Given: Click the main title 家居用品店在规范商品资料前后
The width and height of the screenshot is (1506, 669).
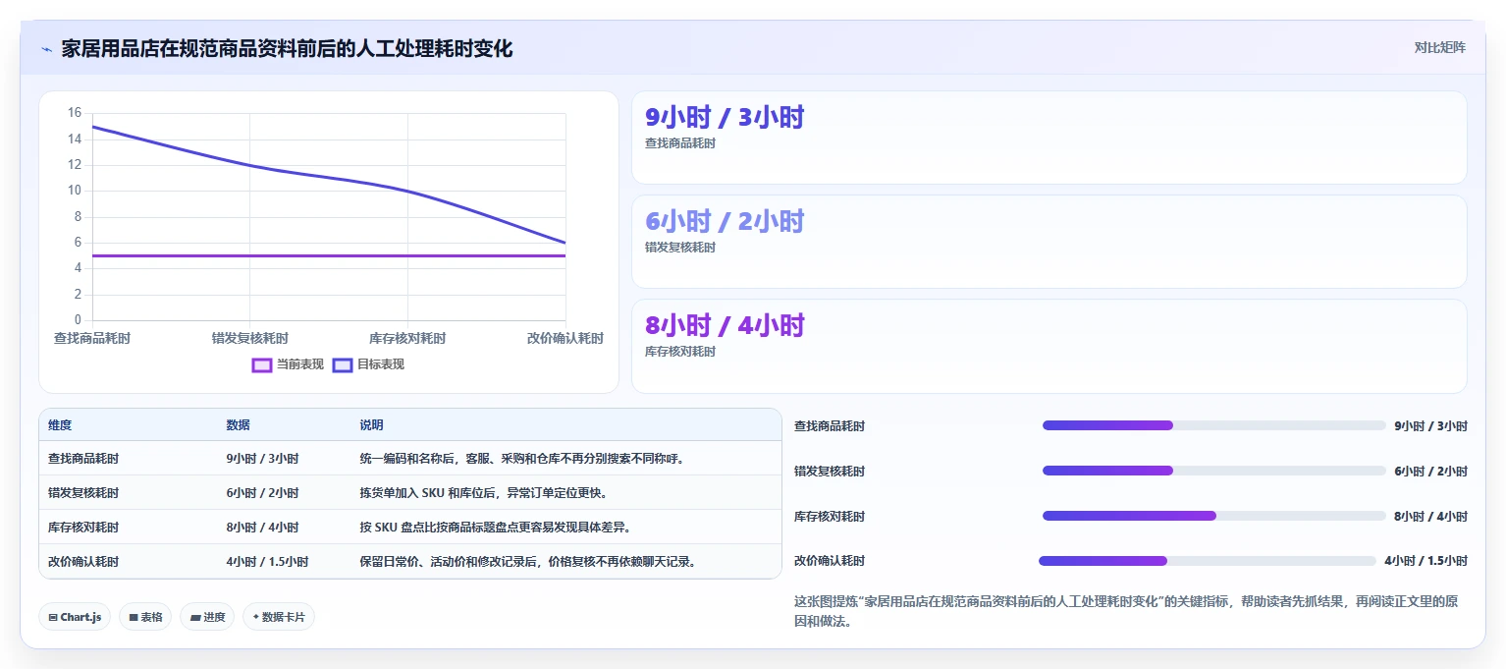Looking at the screenshot, I should [287, 48].
